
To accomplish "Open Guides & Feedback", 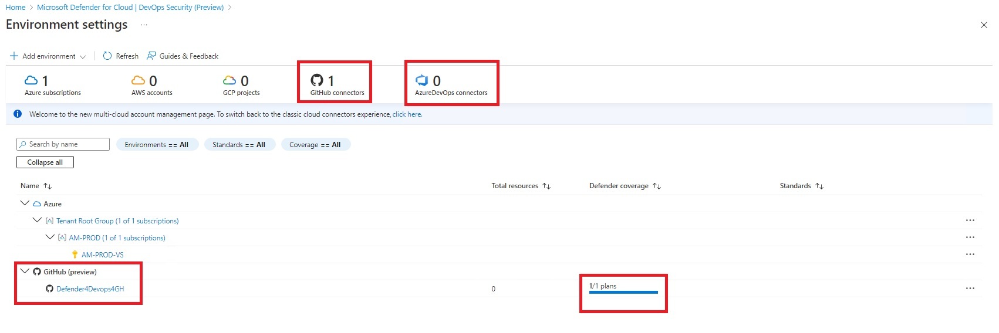I will tap(183, 56).
